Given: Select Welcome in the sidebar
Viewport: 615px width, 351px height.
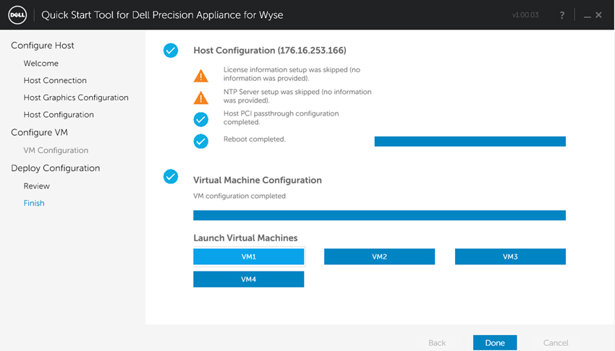Looking at the screenshot, I should click(41, 64).
